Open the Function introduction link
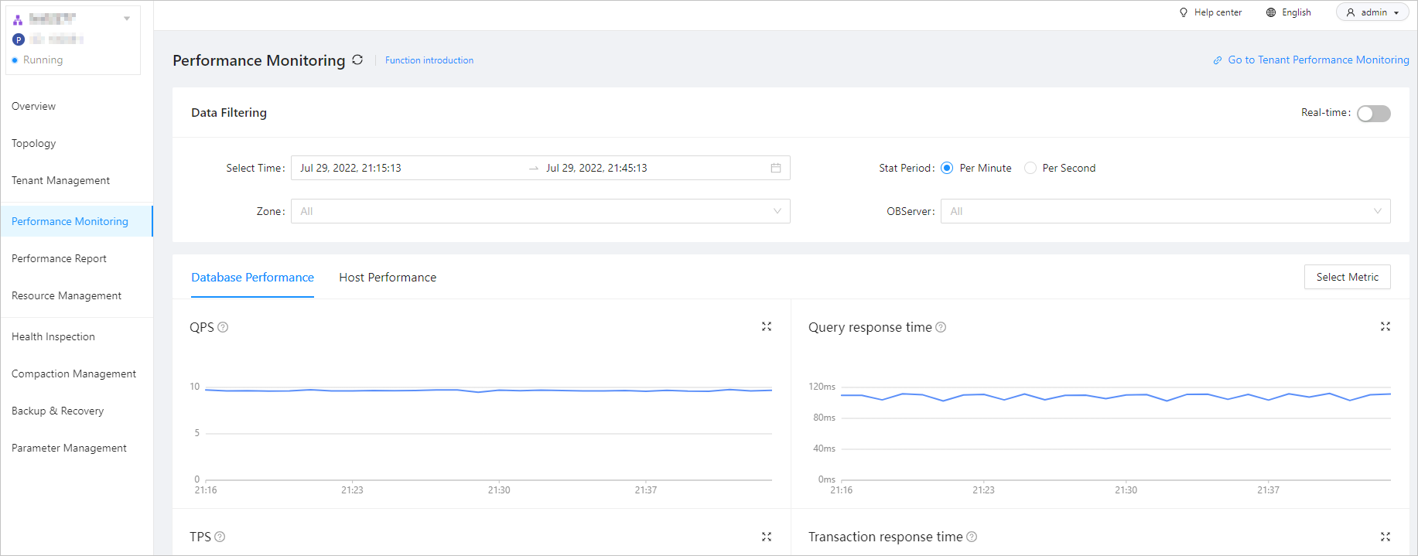 click(429, 60)
